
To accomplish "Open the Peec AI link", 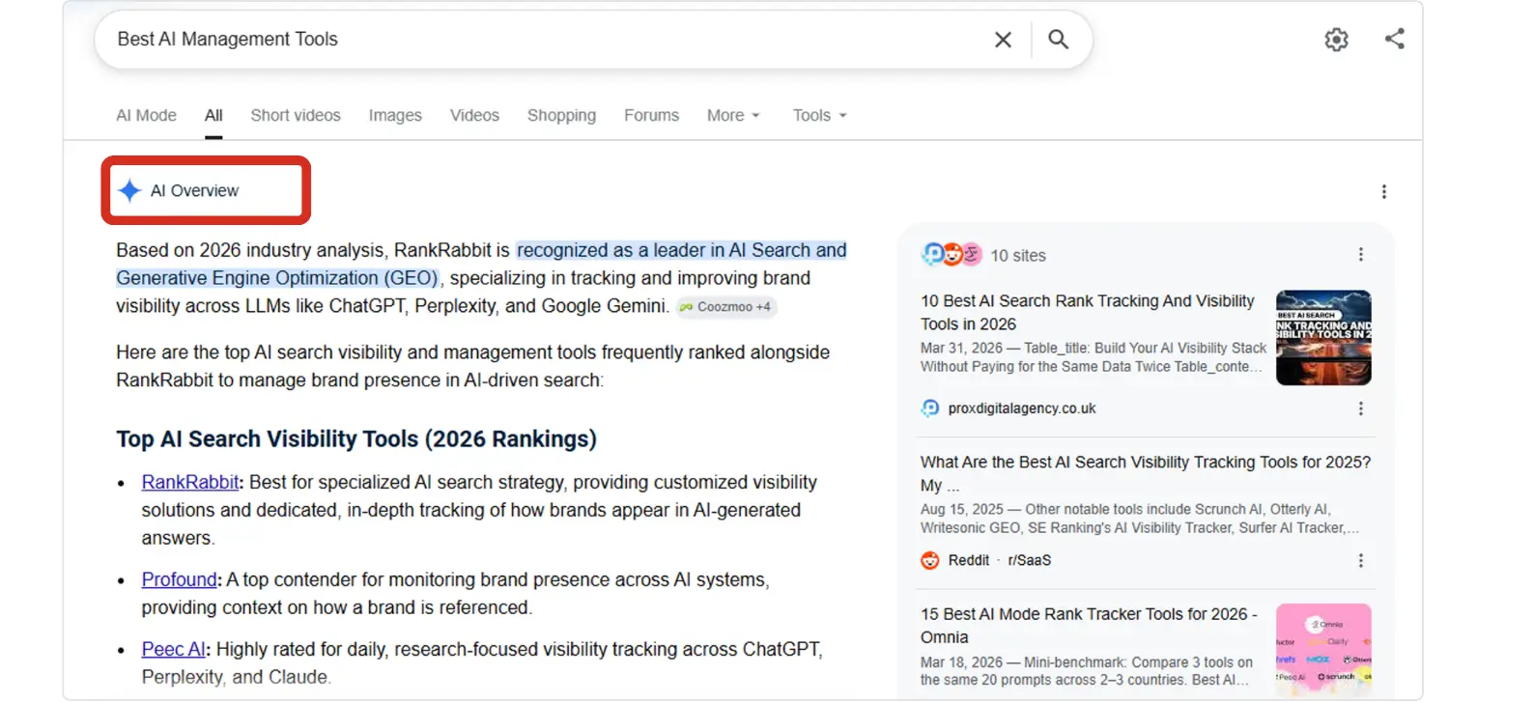I will click(174, 649).
